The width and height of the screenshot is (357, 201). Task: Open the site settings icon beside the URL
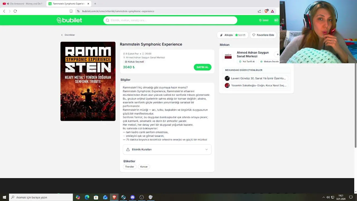tap(78, 11)
